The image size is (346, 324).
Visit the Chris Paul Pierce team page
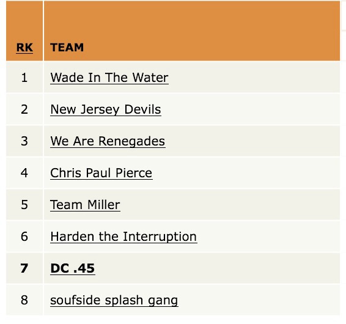(x=101, y=173)
